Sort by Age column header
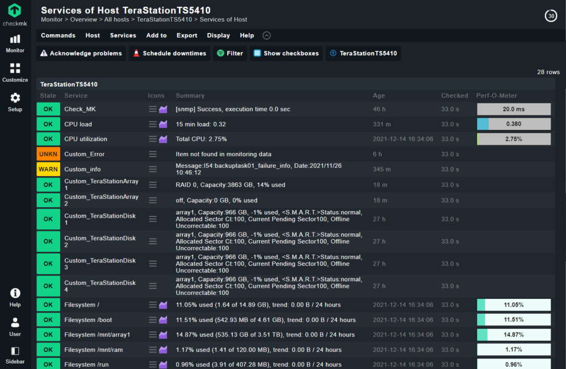Viewport: 566px width, 369px height. 379,96
